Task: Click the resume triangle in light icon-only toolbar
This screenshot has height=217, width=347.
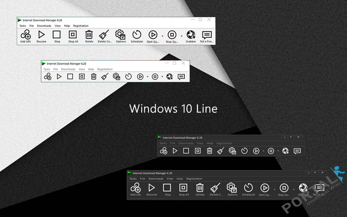Action: click(x=59, y=77)
